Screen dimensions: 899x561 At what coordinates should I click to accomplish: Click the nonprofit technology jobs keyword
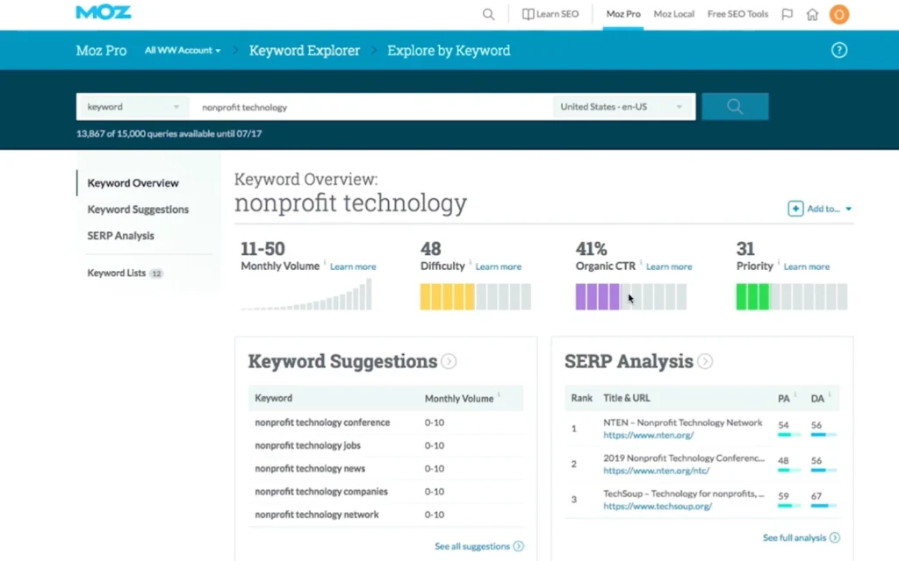click(307, 445)
